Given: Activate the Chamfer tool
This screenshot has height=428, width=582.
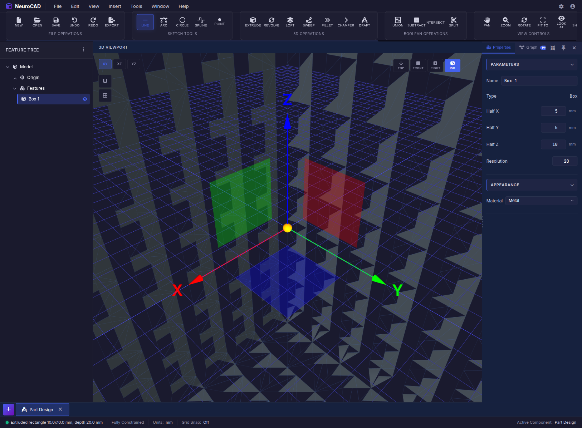Looking at the screenshot, I should pos(346,22).
